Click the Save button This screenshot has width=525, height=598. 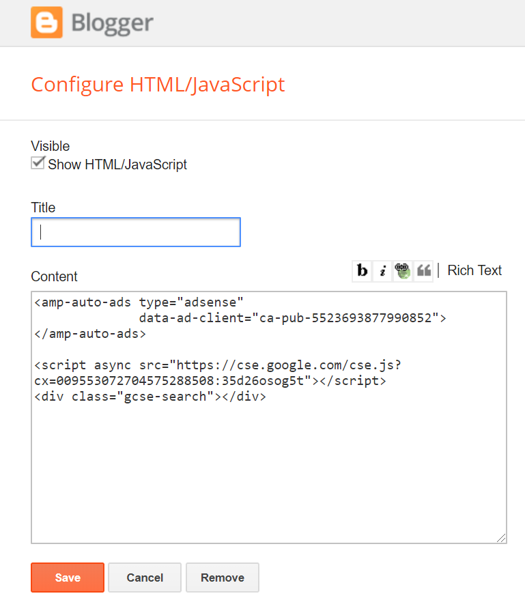[68, 578]
